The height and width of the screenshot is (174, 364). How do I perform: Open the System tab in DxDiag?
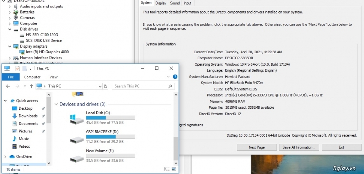[146, 3]
